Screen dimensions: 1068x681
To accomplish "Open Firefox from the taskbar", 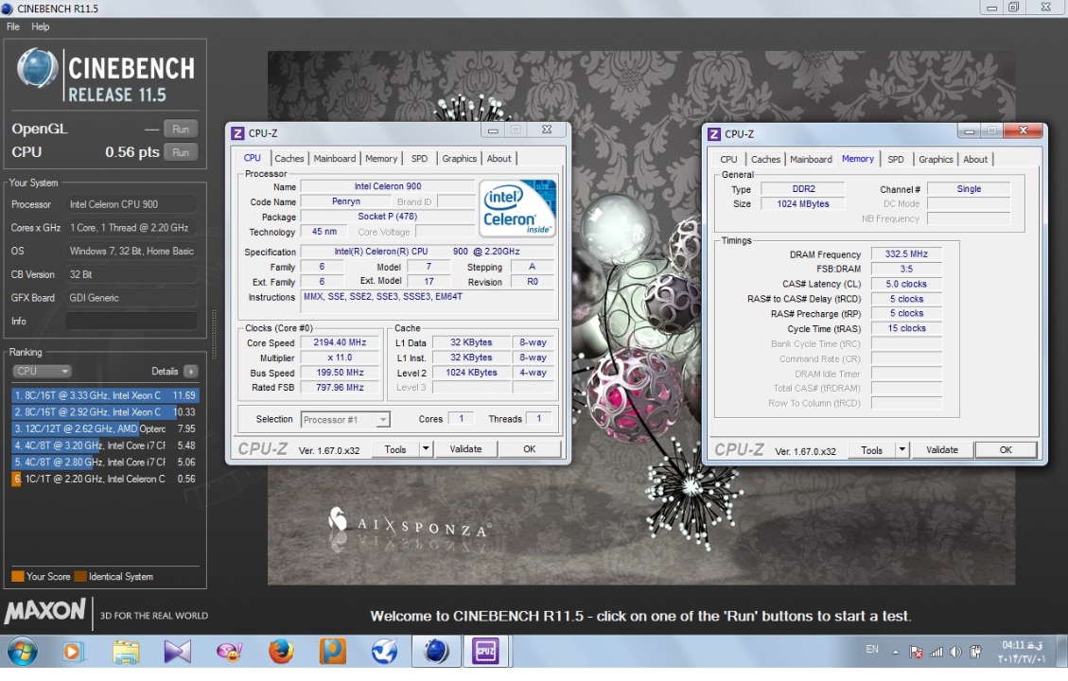I will 281,652.
